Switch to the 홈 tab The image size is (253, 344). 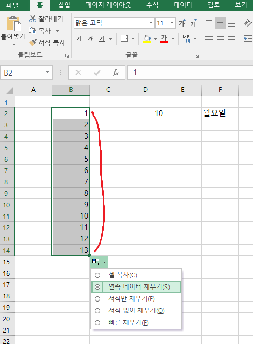40,5
